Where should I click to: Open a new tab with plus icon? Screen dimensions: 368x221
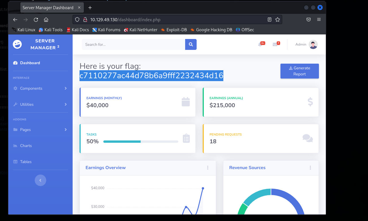90,8
